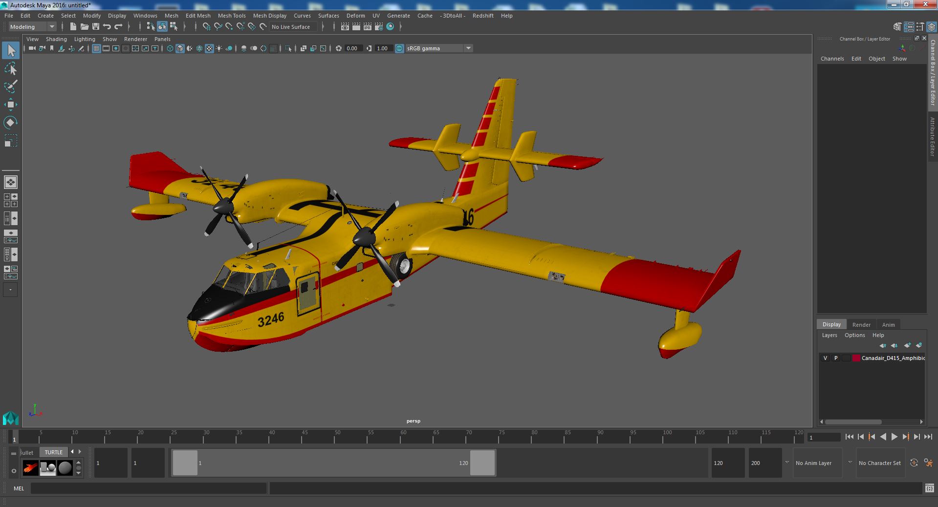The height and width of the screenshot is (507, 938).
Task: Create layer from selected objects
Action: [919, 345]
